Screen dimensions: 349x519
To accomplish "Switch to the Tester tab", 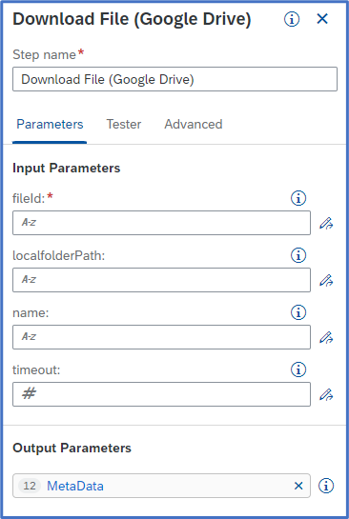I will (124, 124).
